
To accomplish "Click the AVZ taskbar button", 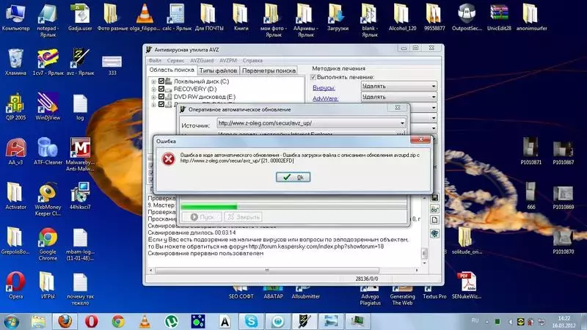I will (304, 321).
